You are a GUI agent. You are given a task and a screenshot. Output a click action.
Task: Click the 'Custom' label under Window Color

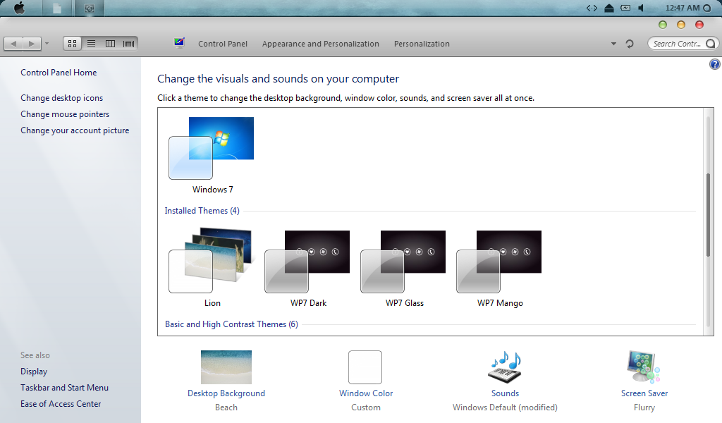click(x=366, y=407)
